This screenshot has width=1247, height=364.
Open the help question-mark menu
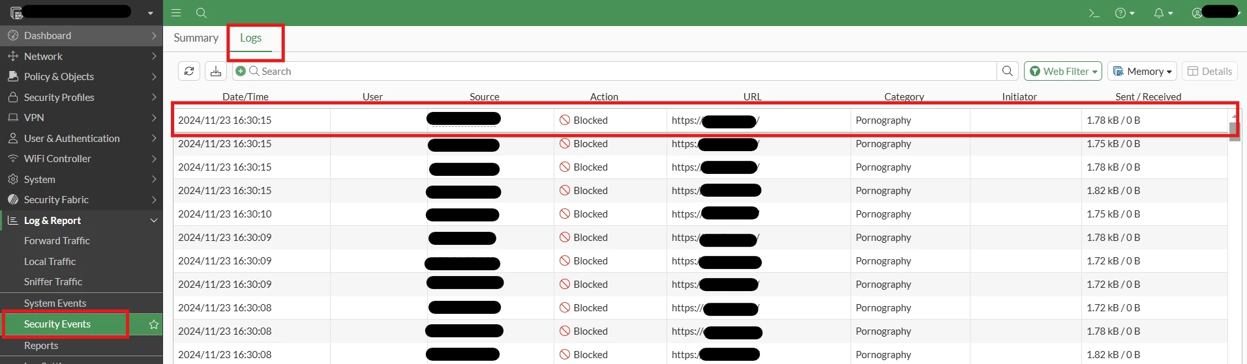point(1124,13)
